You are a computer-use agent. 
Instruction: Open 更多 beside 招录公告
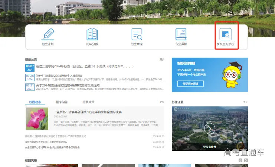162,59
